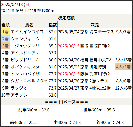Click horse name エイムインライフ

click(x=27, y=32)
